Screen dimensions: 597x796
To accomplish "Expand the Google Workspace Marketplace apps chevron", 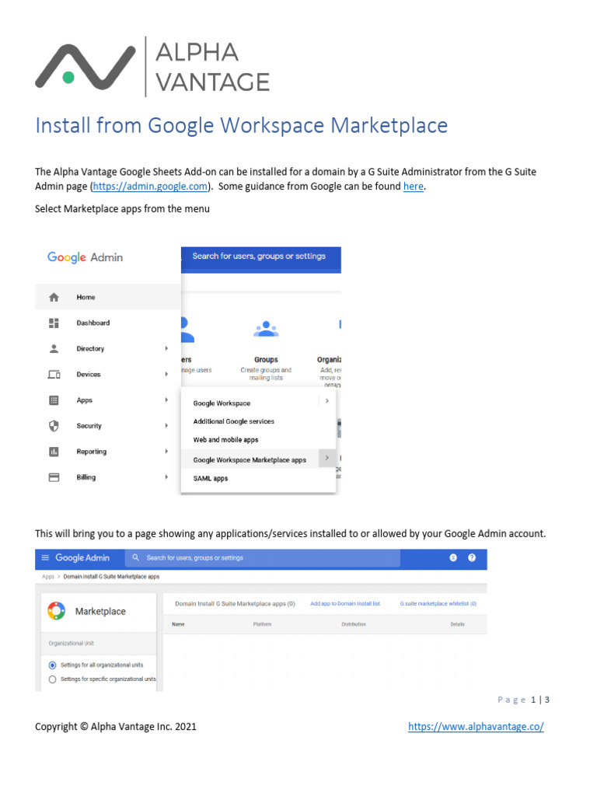I will (x=327, y=458).
